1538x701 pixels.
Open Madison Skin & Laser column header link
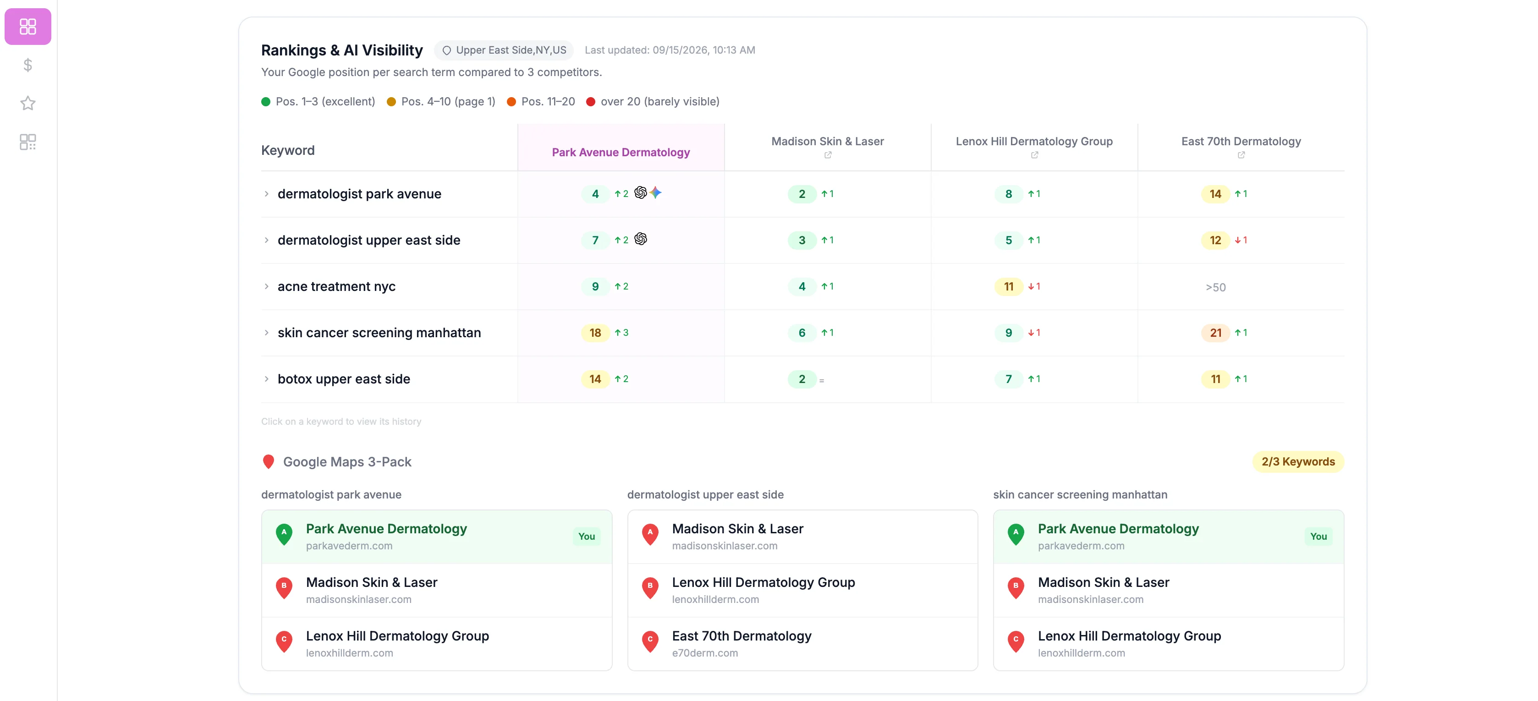pos(827,142)
